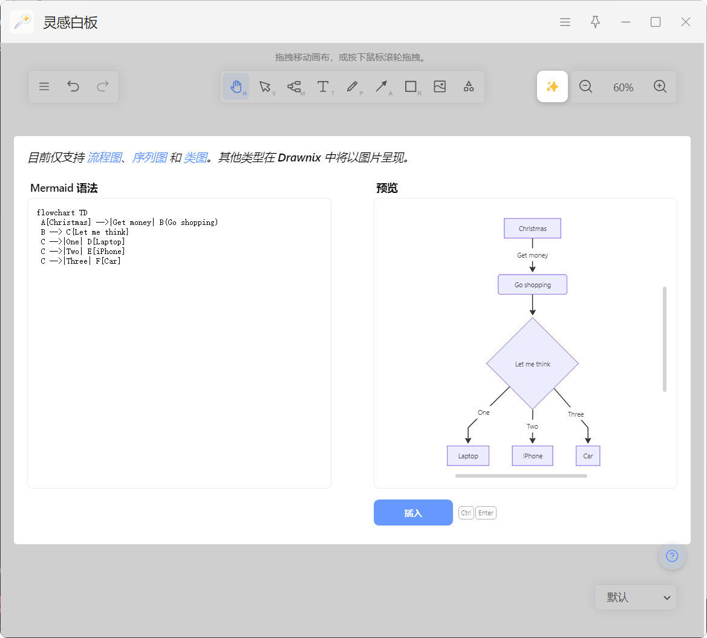This screenshot has width=707, height=638.
Task: Open the 流程图 link
Action: click(104, 157)
